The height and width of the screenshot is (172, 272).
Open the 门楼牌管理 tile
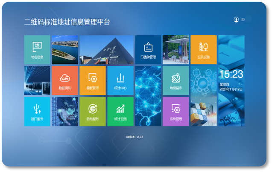click(x=148, y=50)
